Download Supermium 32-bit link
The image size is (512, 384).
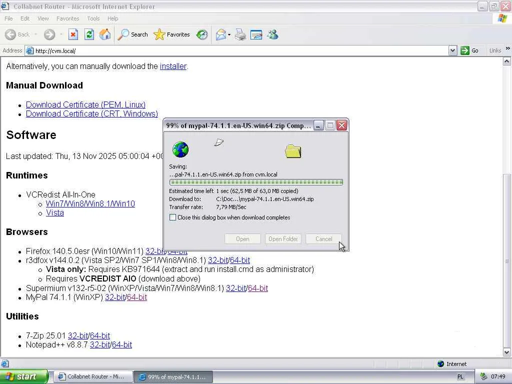click(x=236, y=288)
